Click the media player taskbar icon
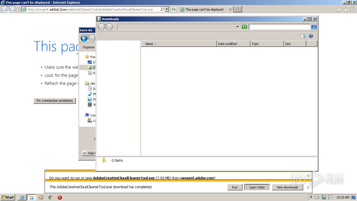 pos(41,197)
